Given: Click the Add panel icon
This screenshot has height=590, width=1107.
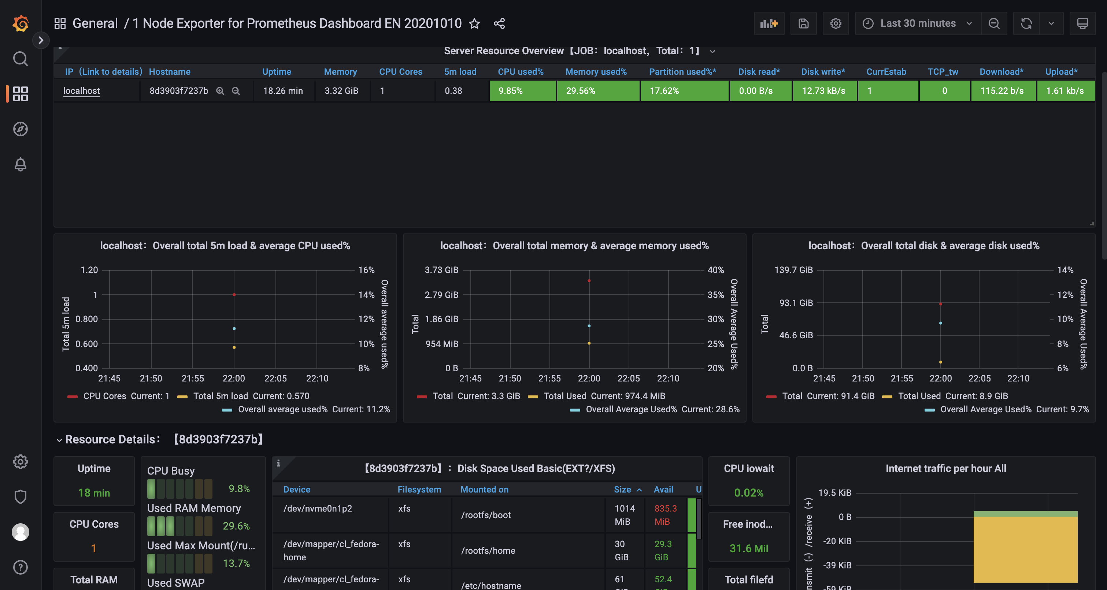Looking at the screenshot, I should point(769,23).
